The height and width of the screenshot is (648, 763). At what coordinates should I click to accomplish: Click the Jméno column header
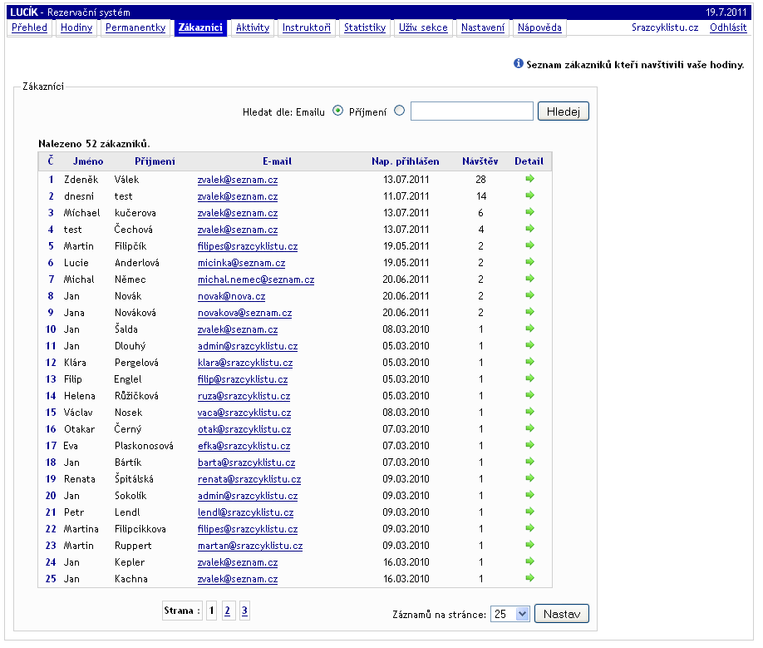click(88, 161)
